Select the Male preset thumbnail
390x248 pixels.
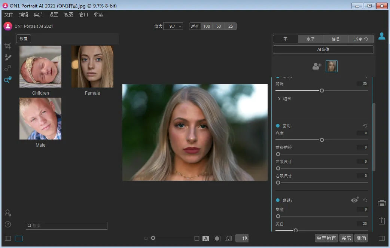40,119
